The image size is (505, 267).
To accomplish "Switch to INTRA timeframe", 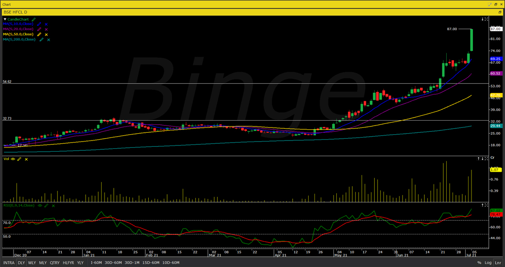I will tap(9, 263).
